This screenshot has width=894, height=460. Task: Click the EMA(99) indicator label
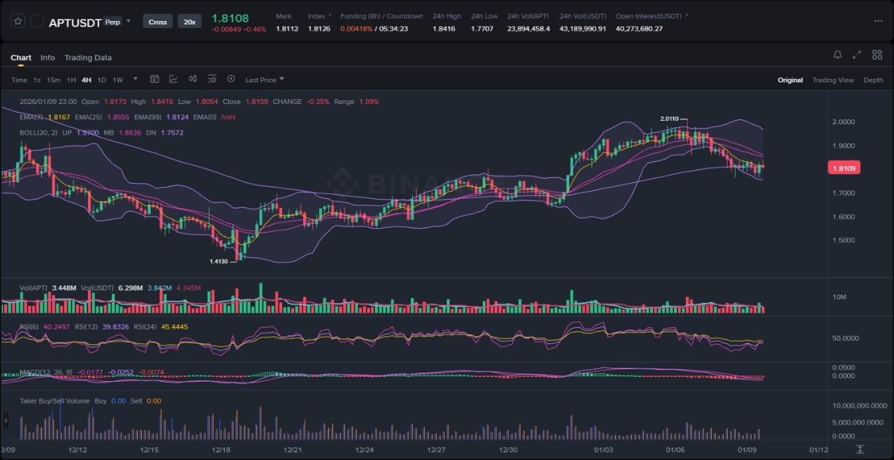[x=147, y=117]
